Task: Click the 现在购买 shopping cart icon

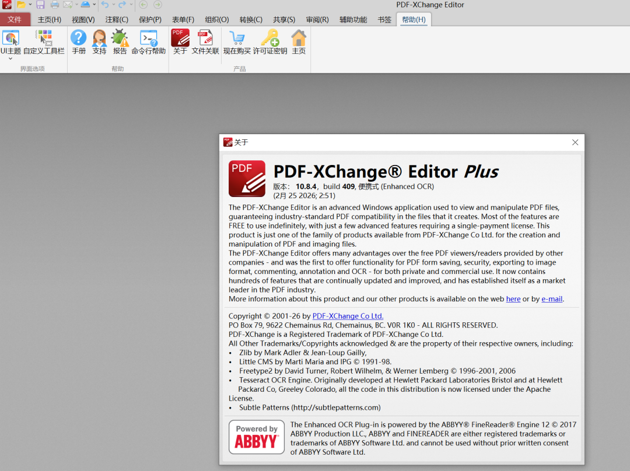Action: (237, 42)
